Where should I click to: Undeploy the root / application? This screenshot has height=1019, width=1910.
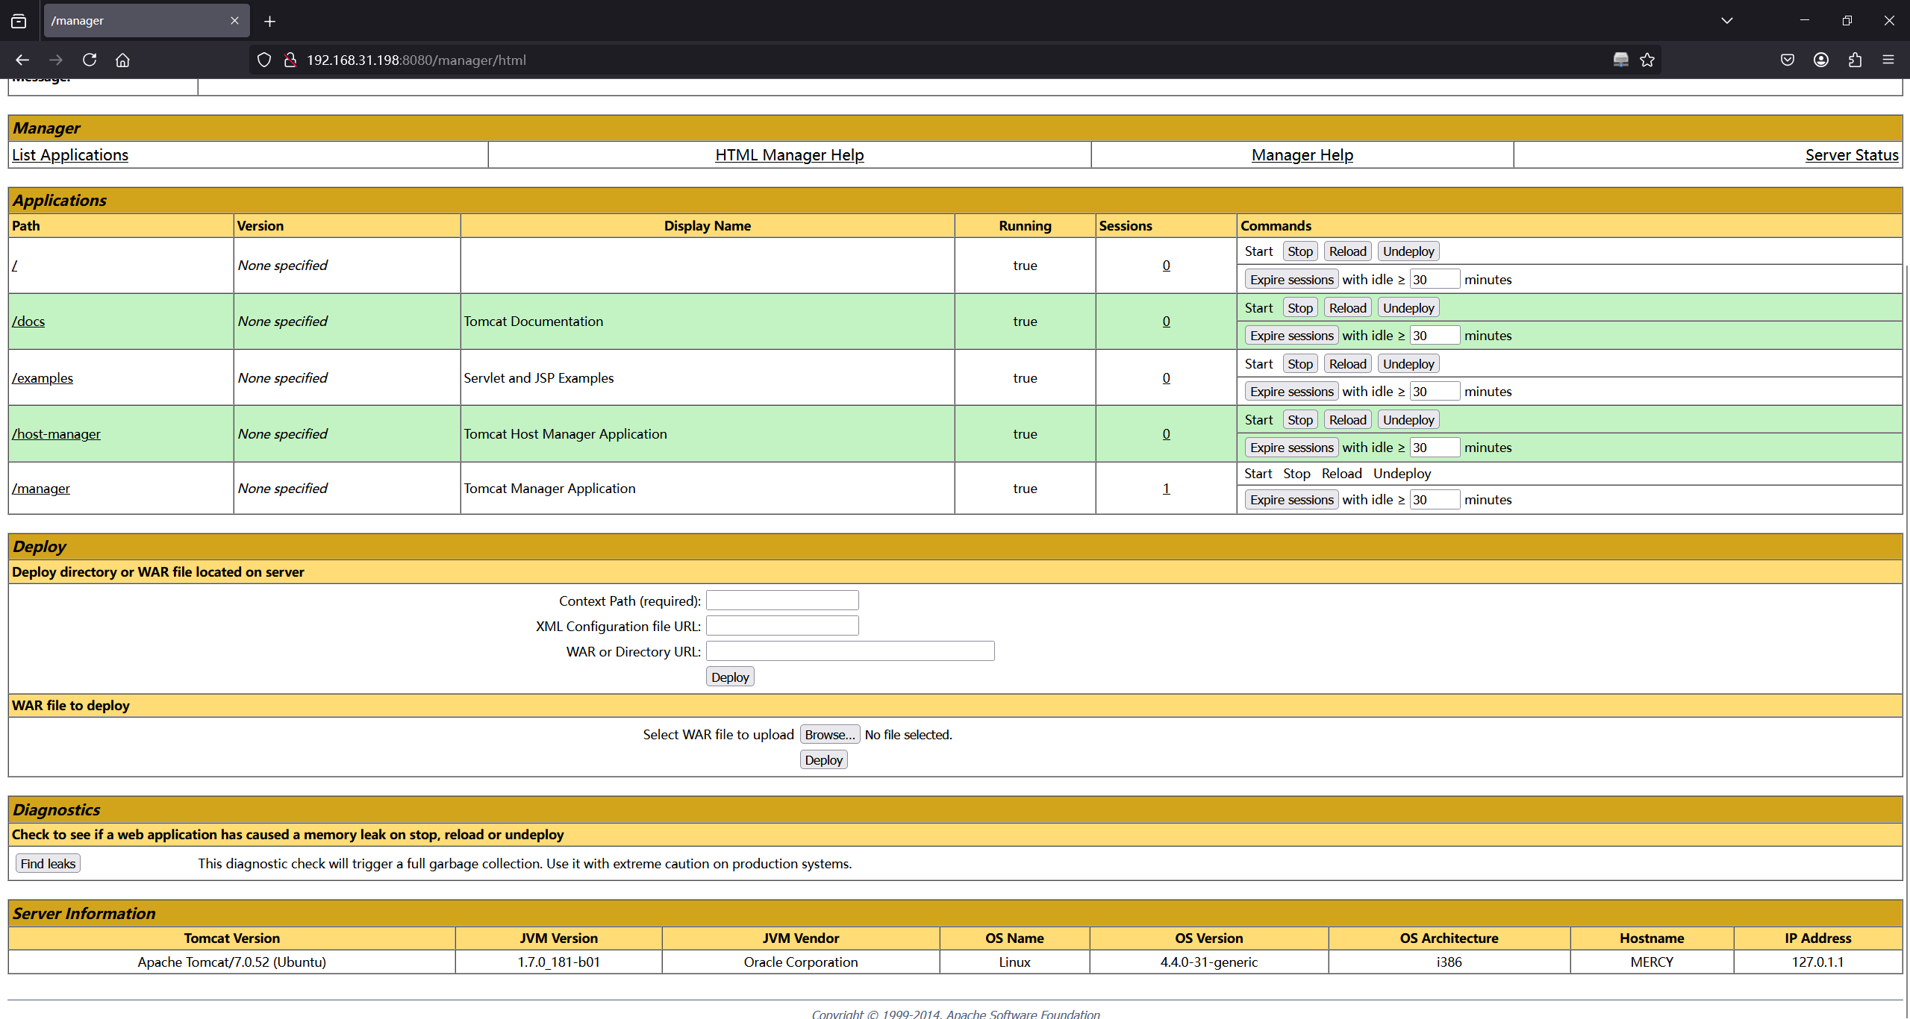pyautogui.click(x=1408, y=251)
